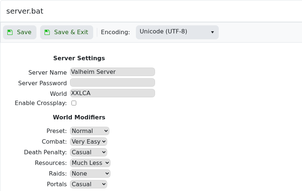302x191 pixels.
Task: Click the Preset label
Action: [57, 131]
